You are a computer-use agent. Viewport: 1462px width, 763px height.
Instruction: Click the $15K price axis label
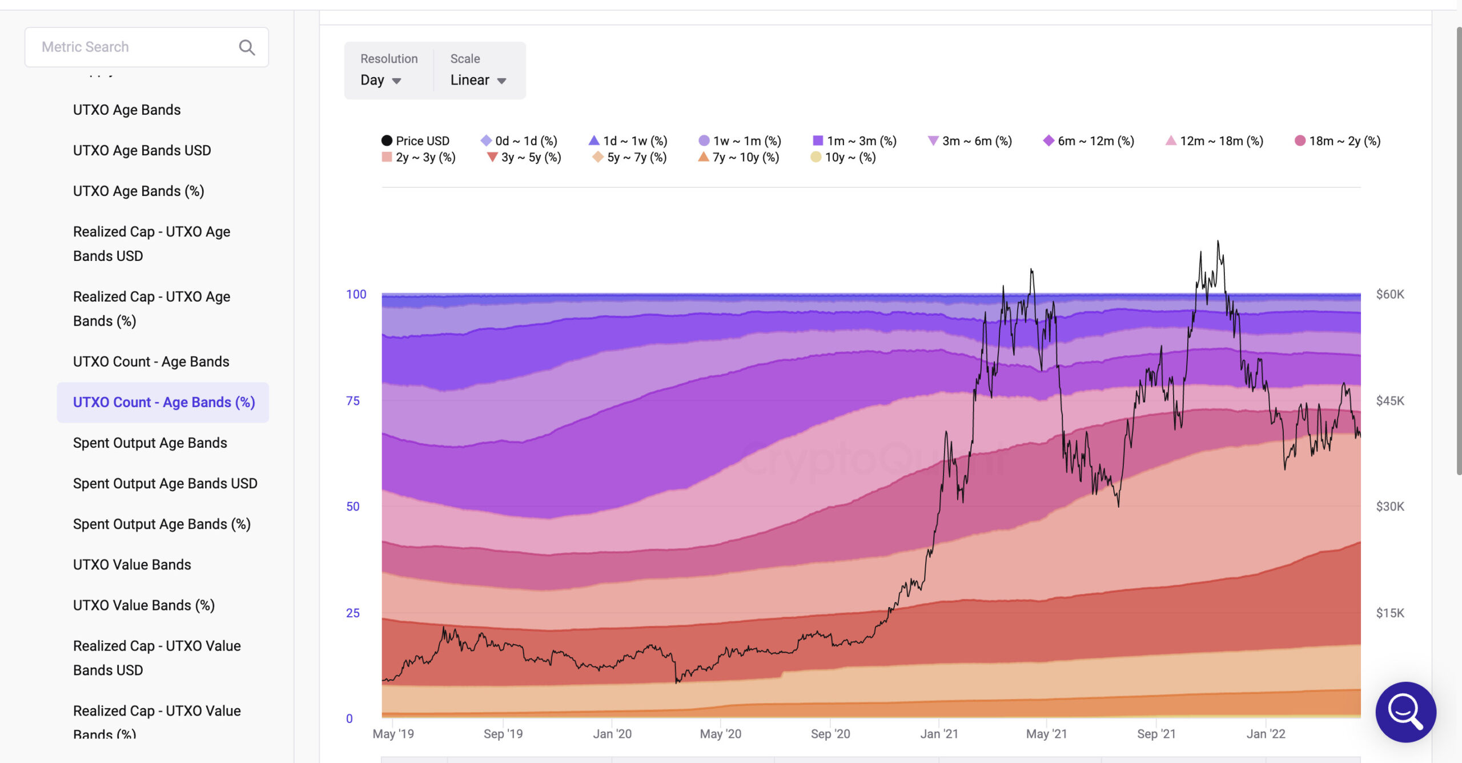click(1390, 613)
